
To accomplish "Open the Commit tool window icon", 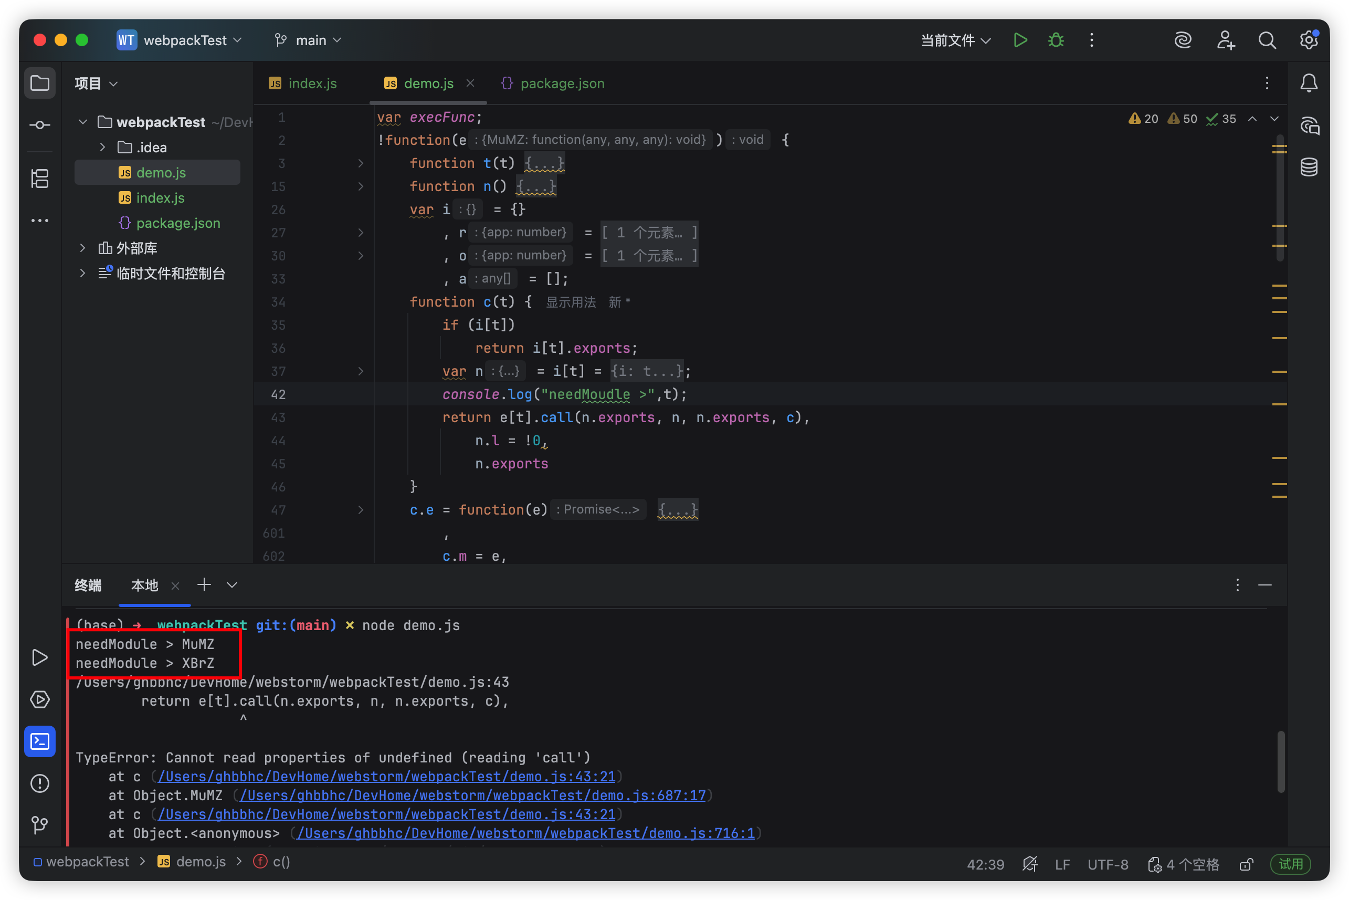I will (x=39, y=125).
